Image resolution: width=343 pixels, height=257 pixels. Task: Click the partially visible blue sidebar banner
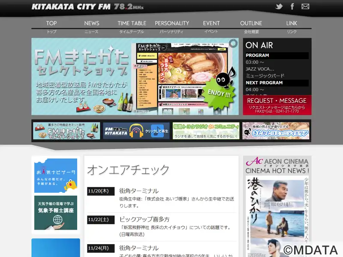point(56,248)
